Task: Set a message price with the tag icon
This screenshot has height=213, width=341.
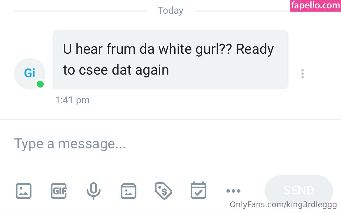Action: coord(163,191)
